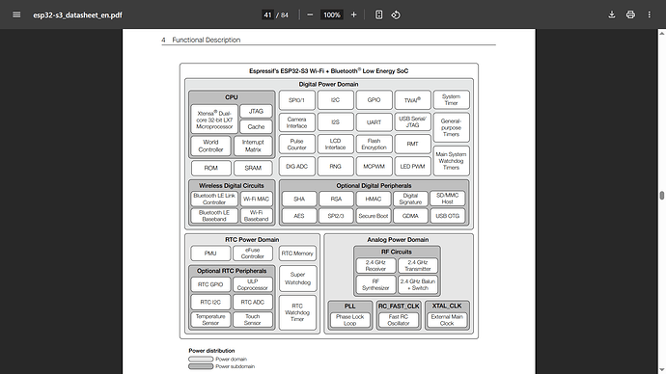
Task: Click the 'USB OTG' box
Action: (x=447, y=216)
